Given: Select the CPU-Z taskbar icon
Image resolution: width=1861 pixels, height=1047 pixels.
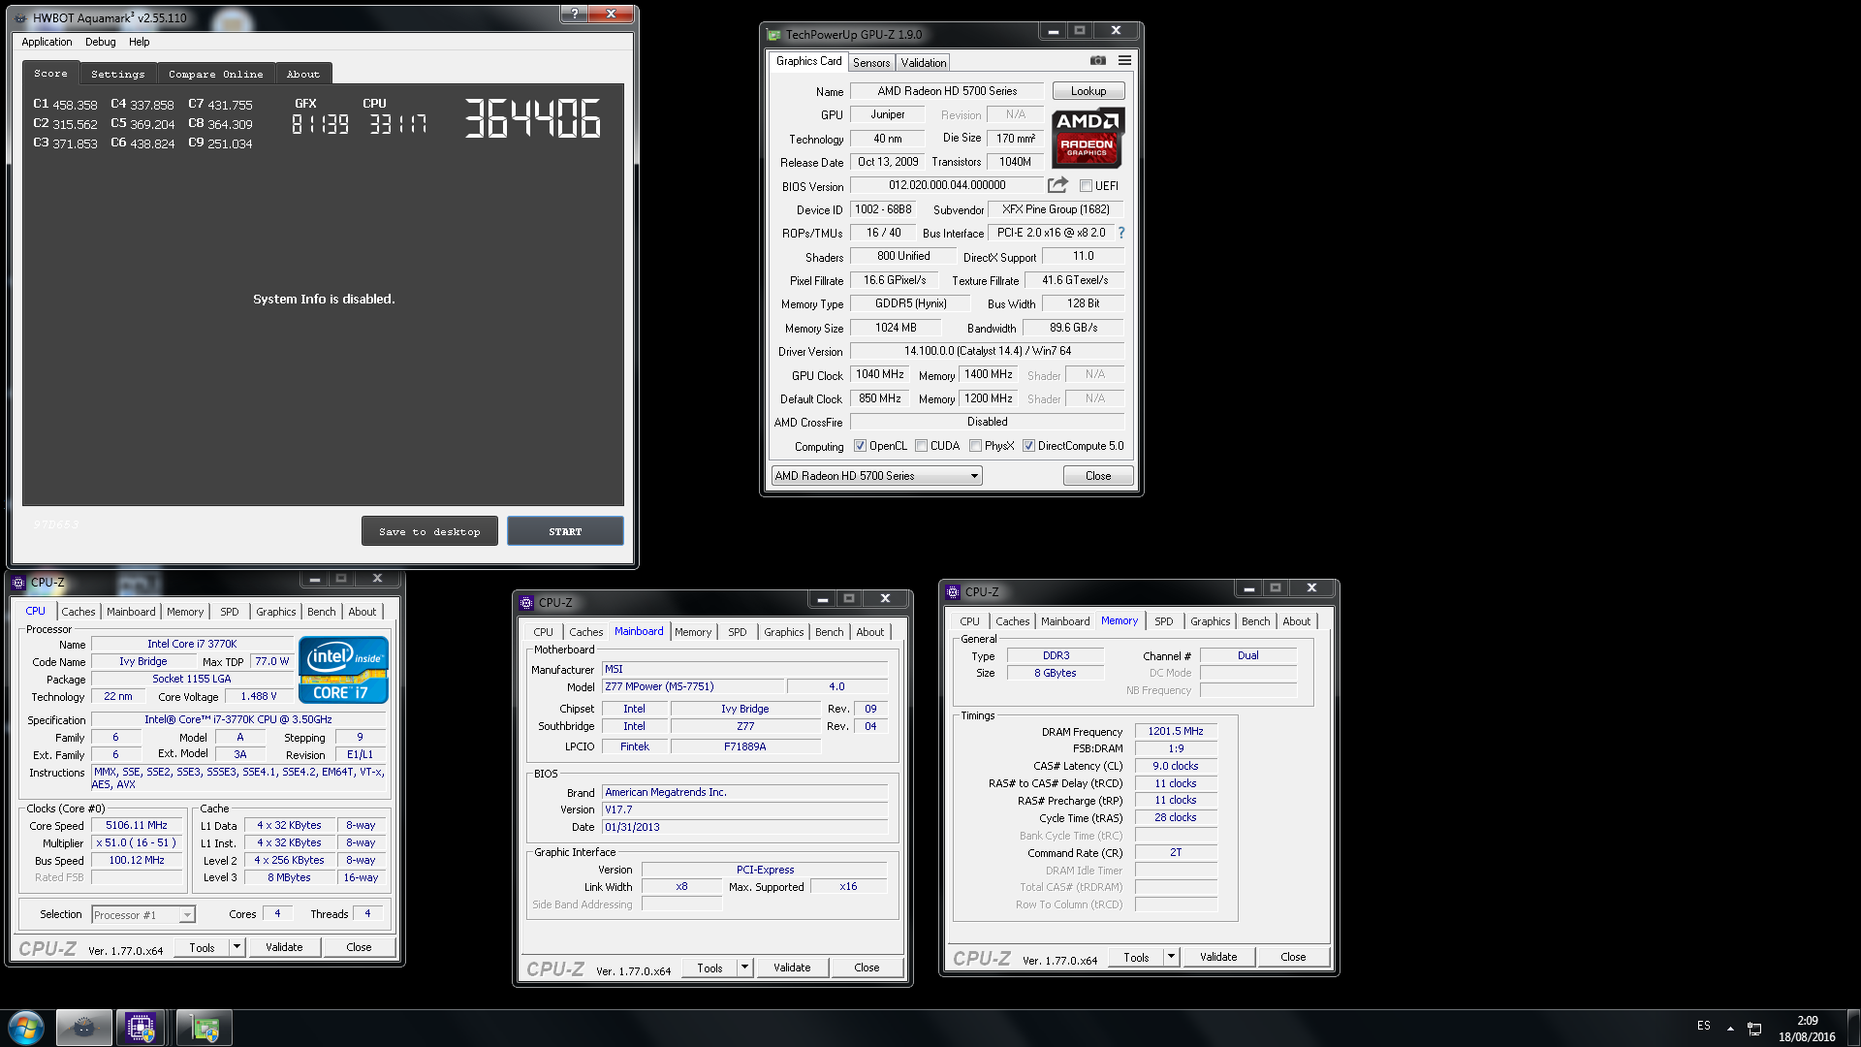Looking at the screenshot, I should click(141, 1028).
